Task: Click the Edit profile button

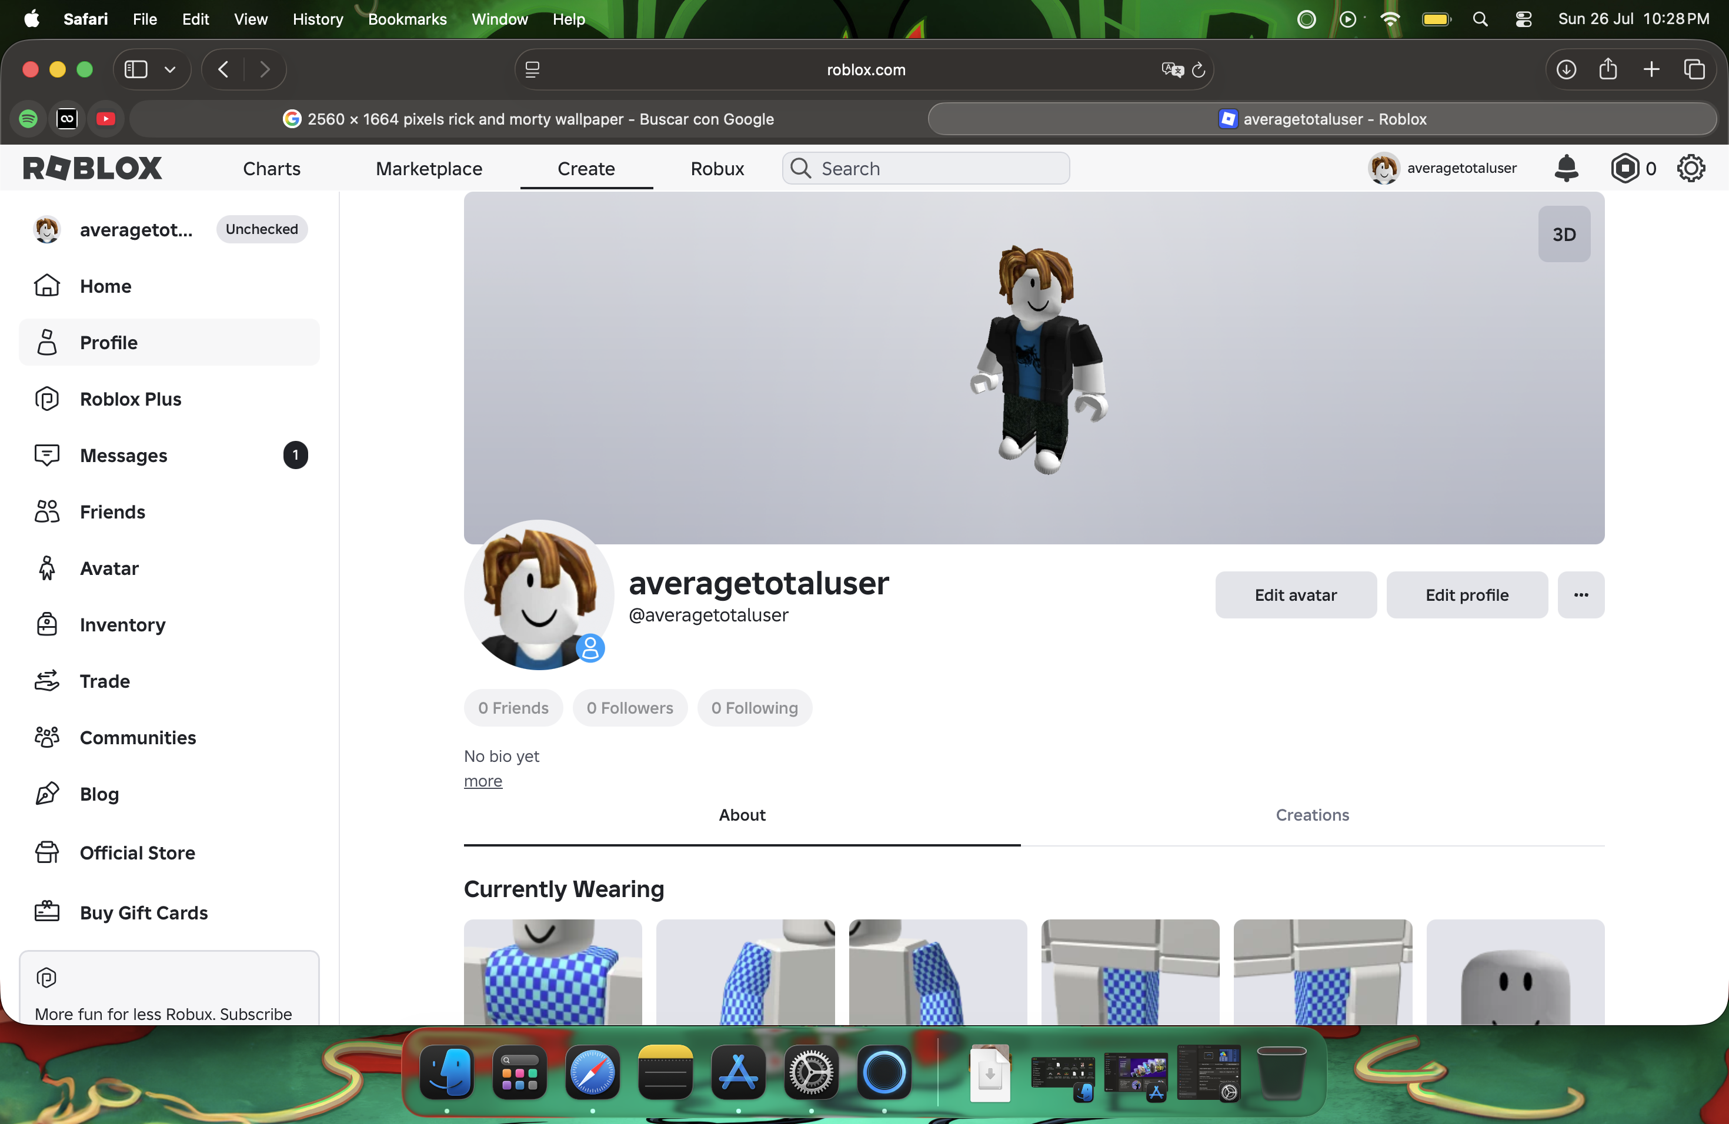Action: click(1467, 595)
